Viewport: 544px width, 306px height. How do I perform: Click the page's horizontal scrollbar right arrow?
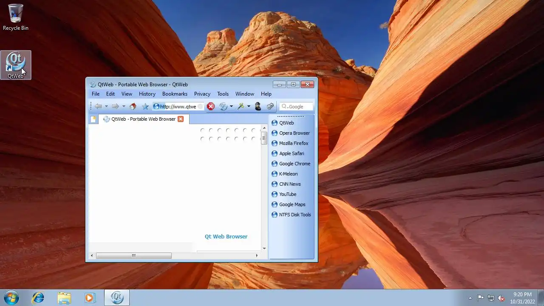point(257,255)
